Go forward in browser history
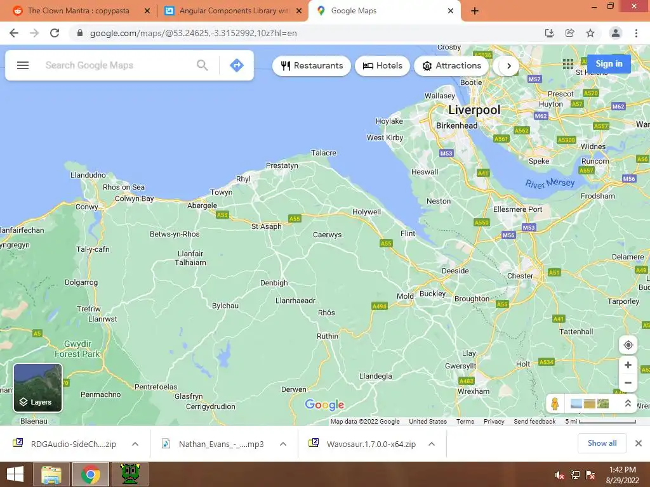 click(34, 33)
